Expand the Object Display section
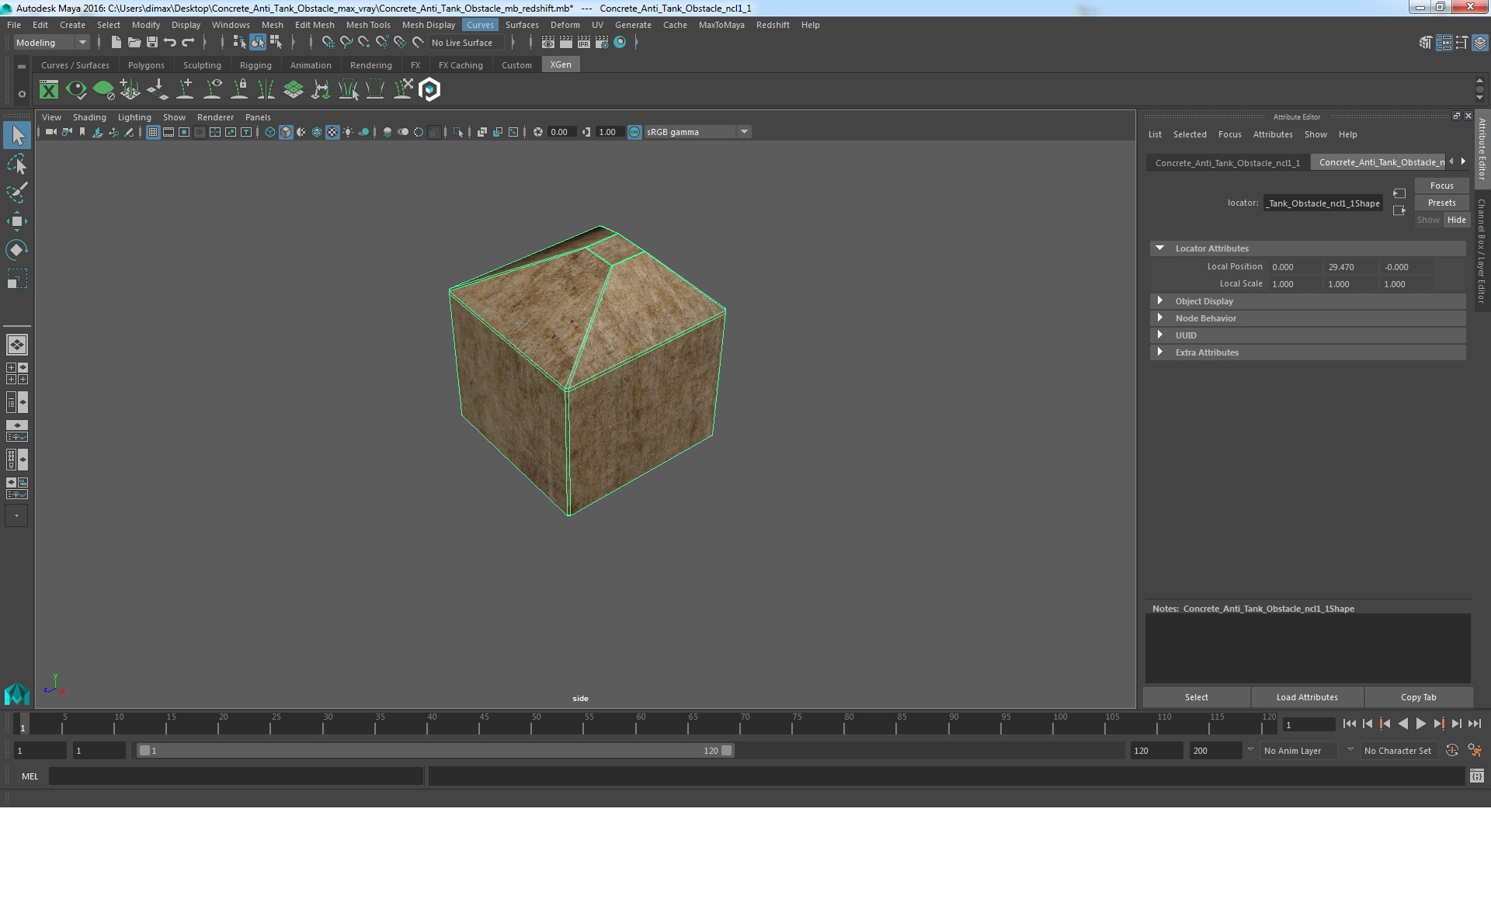This screenshot has width=1491, height=899. click(x=1204, y=301)
